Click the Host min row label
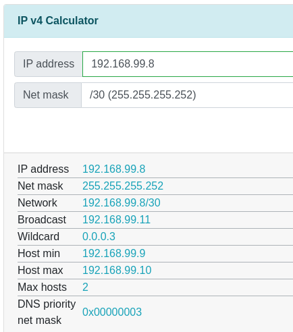The width and height of the screenshot is (293, 332). click(x=38, y=253)
